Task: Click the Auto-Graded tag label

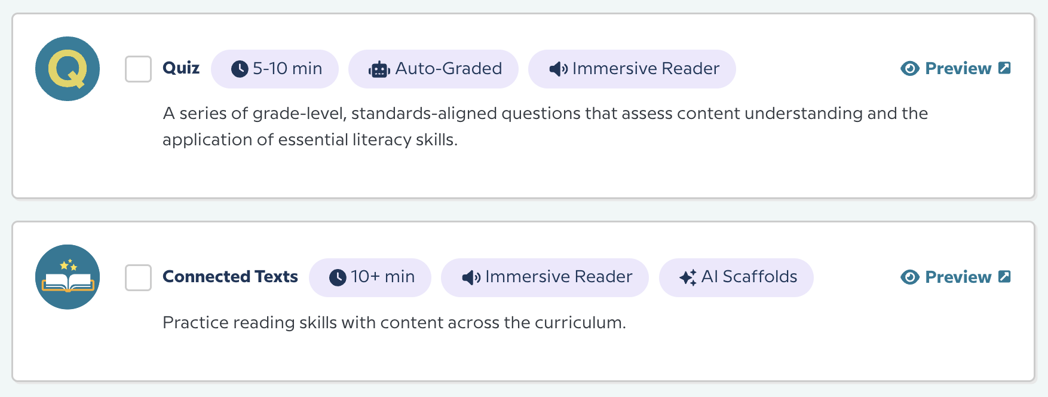Action: pos(448,69)
